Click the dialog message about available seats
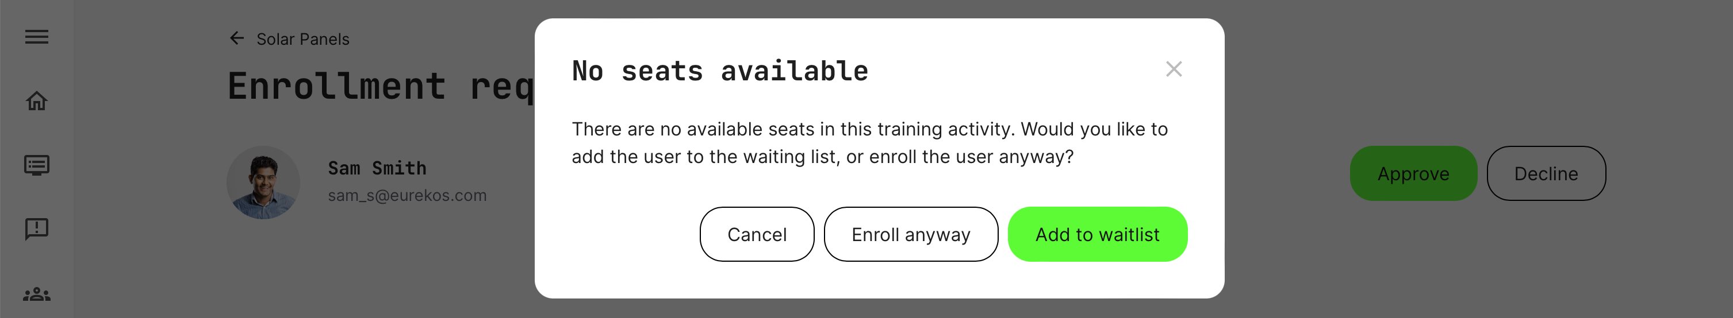1733x318 pixels. tap(869, 142)
